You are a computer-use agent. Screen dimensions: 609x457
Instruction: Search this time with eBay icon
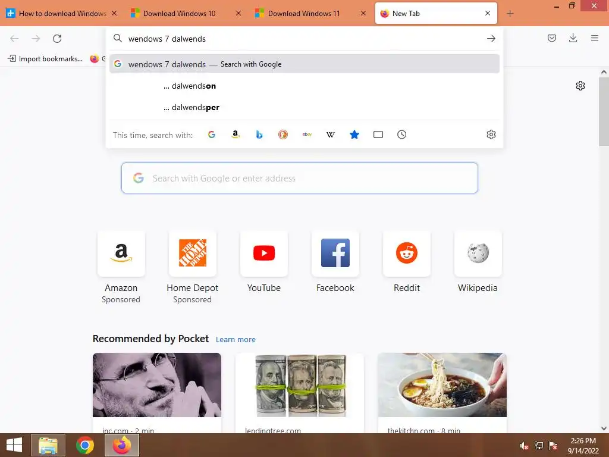click(307, 134)
